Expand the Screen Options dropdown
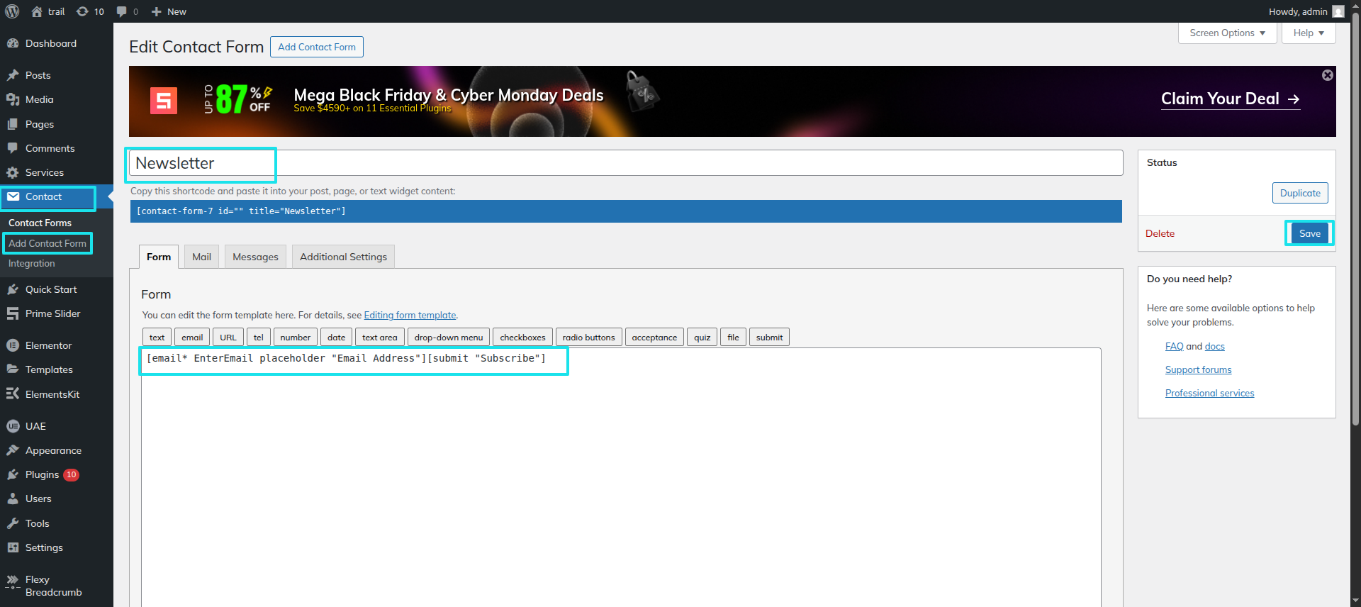1361x607 pixels. click(x=1227, y=33)
